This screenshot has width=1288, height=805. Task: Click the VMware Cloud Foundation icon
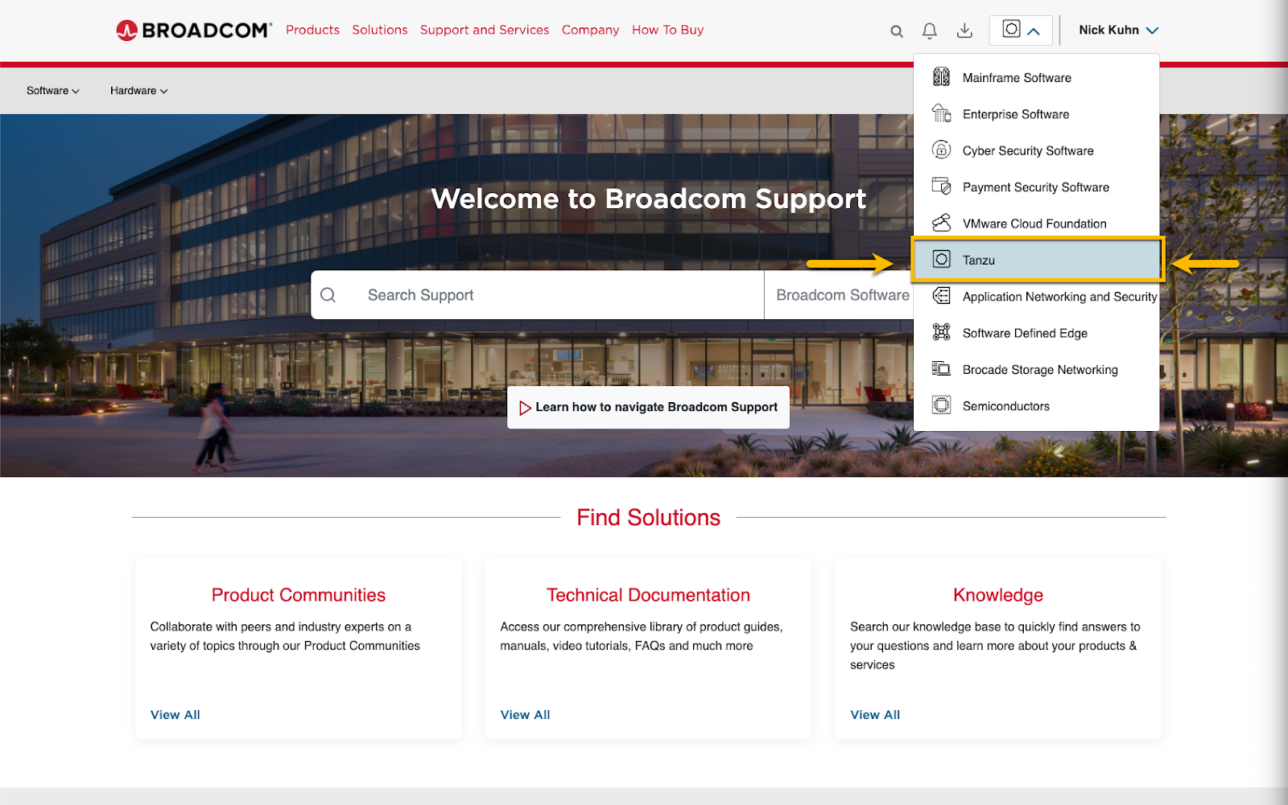click(941, 223)
